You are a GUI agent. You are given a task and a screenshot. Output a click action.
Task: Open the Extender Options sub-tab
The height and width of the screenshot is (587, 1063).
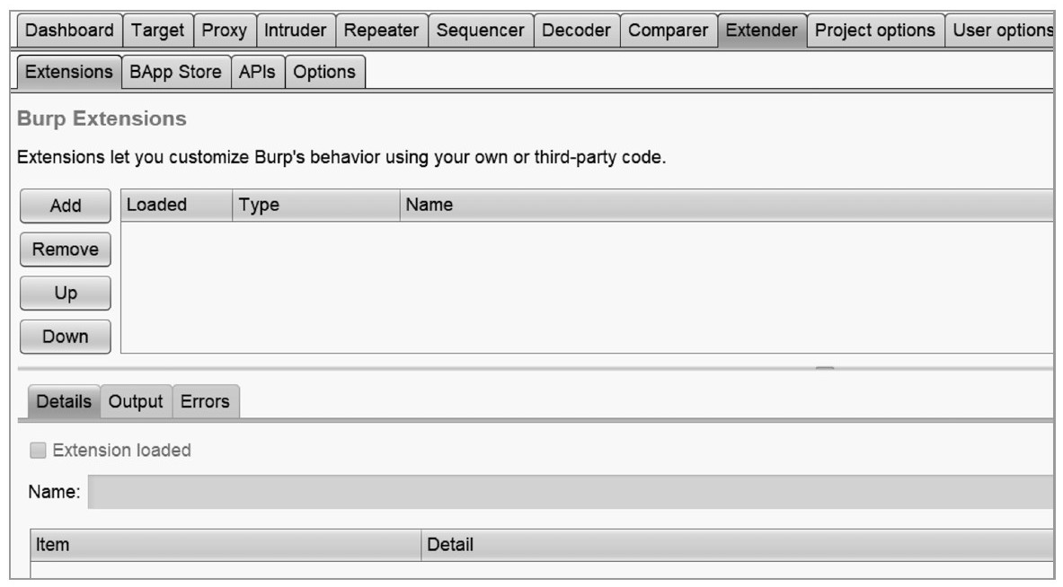pos(324,72)
